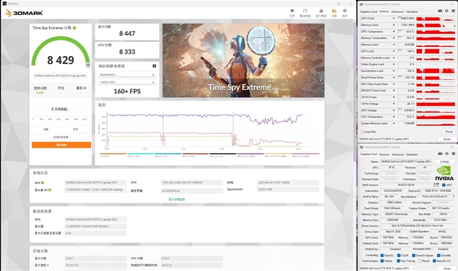This screenshot has height=271, width=458.
Task: Click the refresh icon in GPU-Z Sensors window
Action: coord(445,11)
